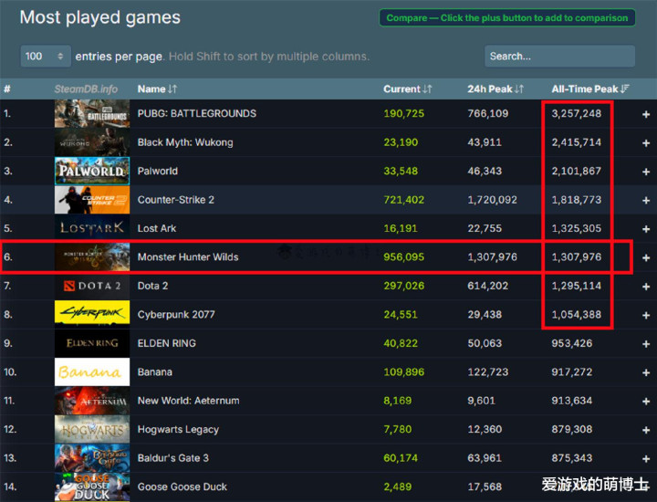This screenshot has height=502, width=657.
Task: Add Hogwarts Legacy to comparison with plus
Action: [646, 430]
